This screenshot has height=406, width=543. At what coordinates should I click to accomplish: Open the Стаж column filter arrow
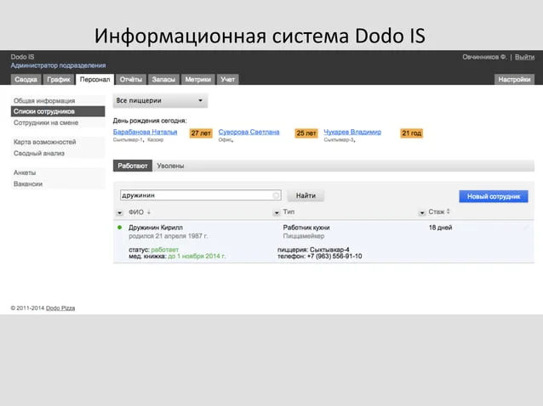click(x=422, y=213)
